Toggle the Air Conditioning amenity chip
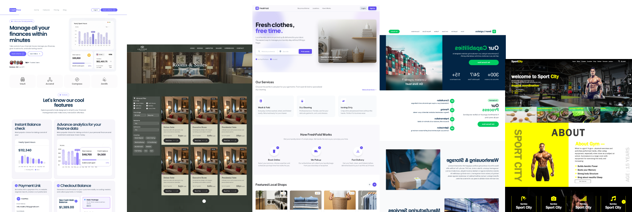This screenshot has height=212, width=632. pos(152,142)
